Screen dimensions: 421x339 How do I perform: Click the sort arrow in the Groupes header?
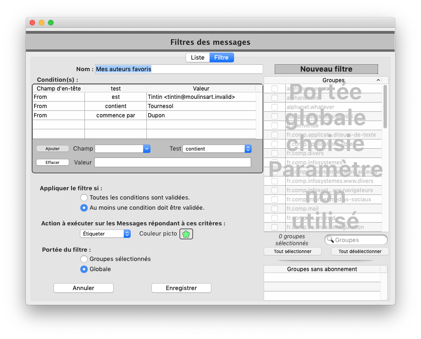pos(378,80)
